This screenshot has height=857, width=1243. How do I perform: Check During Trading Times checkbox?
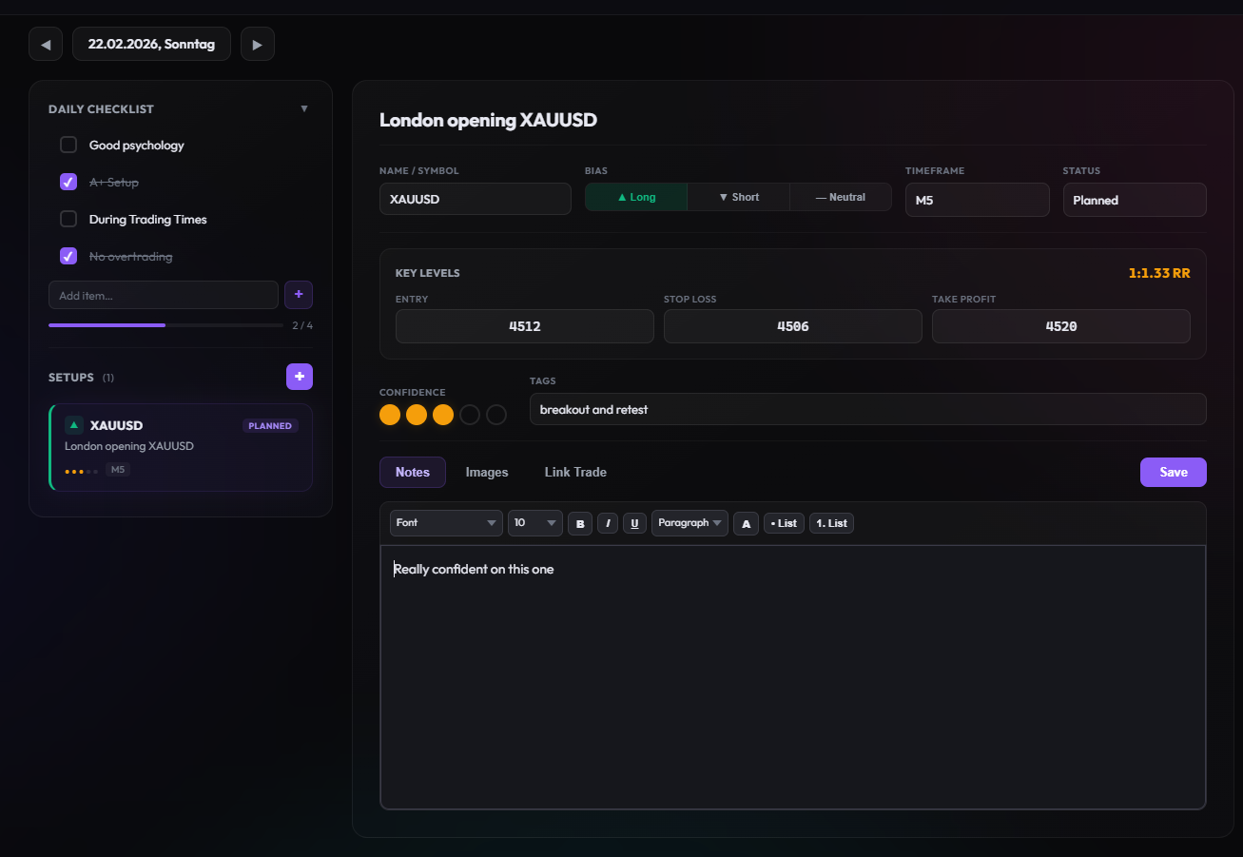tap(68, 219)
